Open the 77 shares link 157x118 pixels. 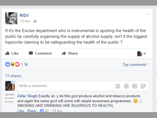[x=13, y=76]
